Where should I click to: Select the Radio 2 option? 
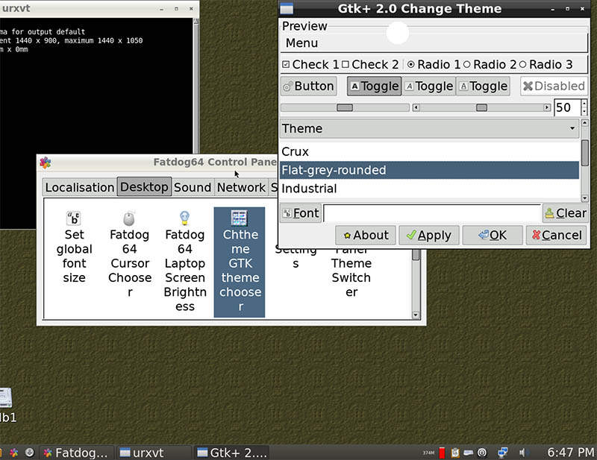[x=467, y=64]
